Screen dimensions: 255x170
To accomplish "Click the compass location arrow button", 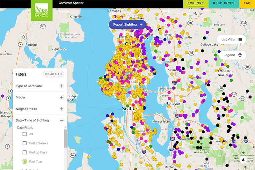I will (243, 159).
